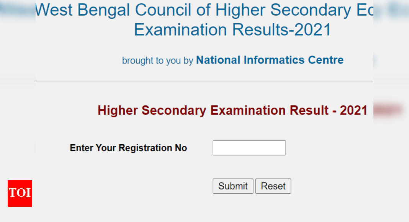Click National Informatics Centre bold text
The width and height of the screenshot is (409, 222).
[x=269, y=60]
